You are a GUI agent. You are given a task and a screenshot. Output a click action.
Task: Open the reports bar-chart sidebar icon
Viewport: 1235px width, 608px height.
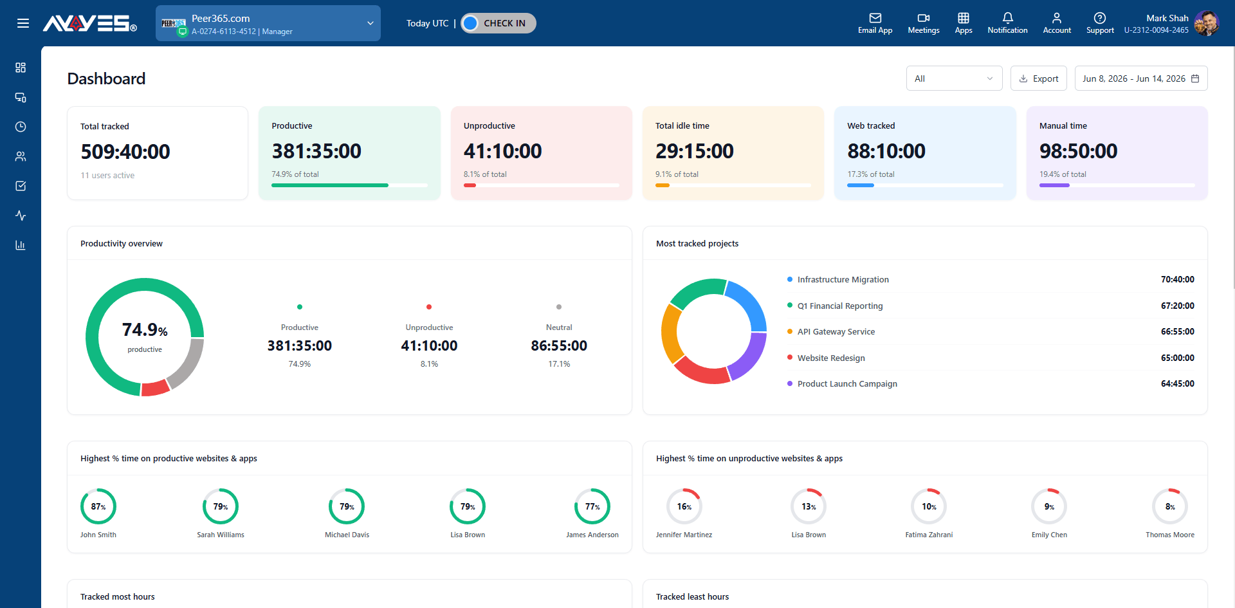coord(21,245)
